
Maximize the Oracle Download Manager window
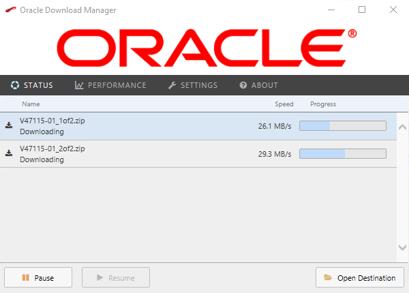tap(362, 10)
